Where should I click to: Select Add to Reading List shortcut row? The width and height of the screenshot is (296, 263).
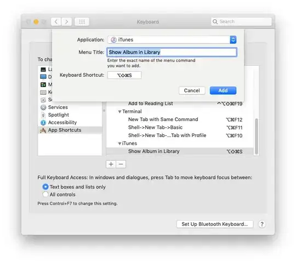tap(180, 104)
